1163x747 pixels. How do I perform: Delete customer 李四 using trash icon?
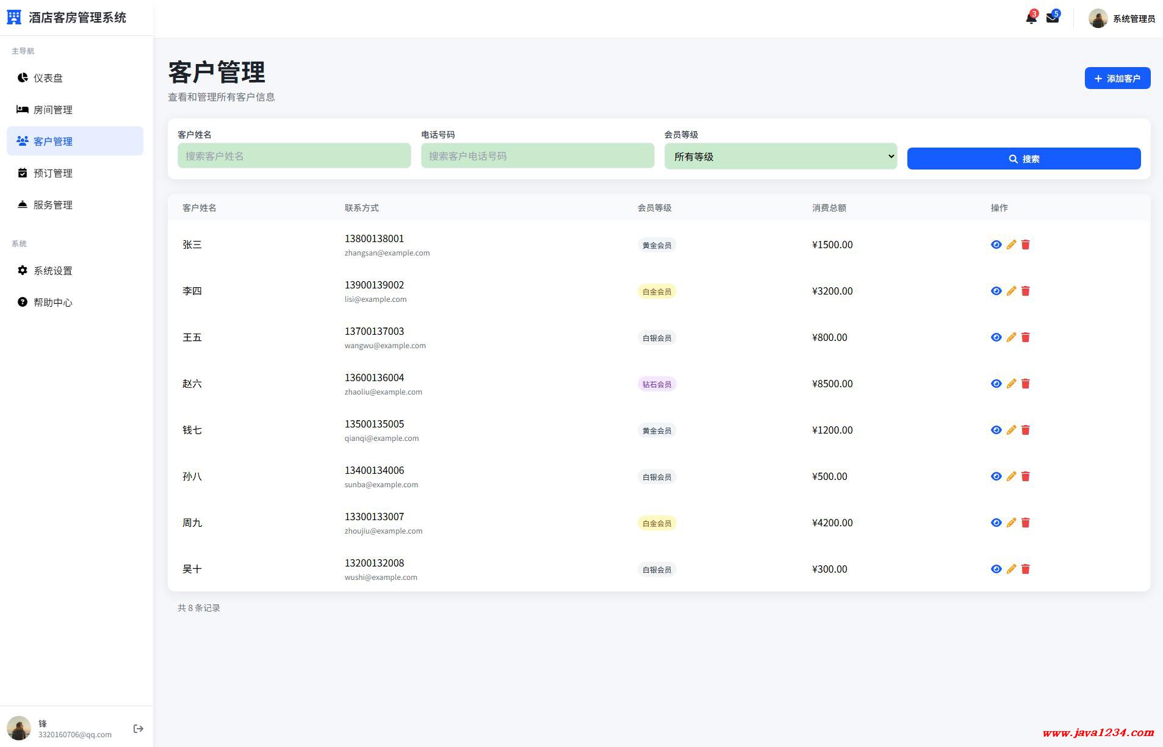tap(1026, 291)
